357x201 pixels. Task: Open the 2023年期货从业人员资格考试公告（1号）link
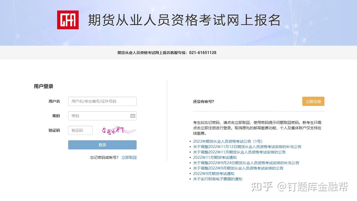(x=228, y=141)
